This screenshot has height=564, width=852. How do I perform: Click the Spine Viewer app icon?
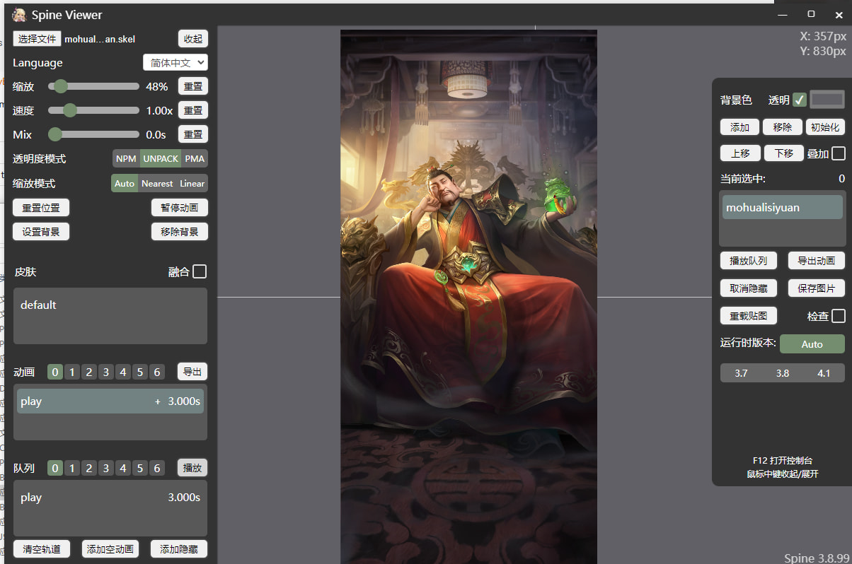point(19,15)
